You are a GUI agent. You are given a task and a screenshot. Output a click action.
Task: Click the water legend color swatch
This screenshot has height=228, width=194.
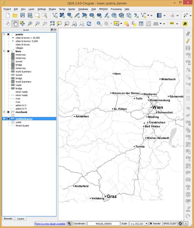point(13,122)
